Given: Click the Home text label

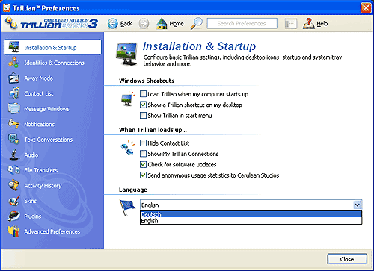Looking at the screenshot, I should 177,24.
